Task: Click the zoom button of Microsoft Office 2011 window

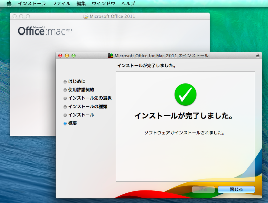Action: [28, 16]
